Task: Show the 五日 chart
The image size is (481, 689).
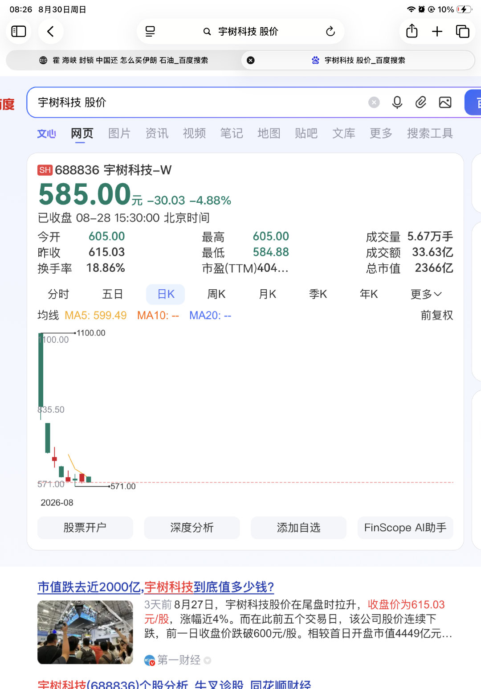Action: 112,294
